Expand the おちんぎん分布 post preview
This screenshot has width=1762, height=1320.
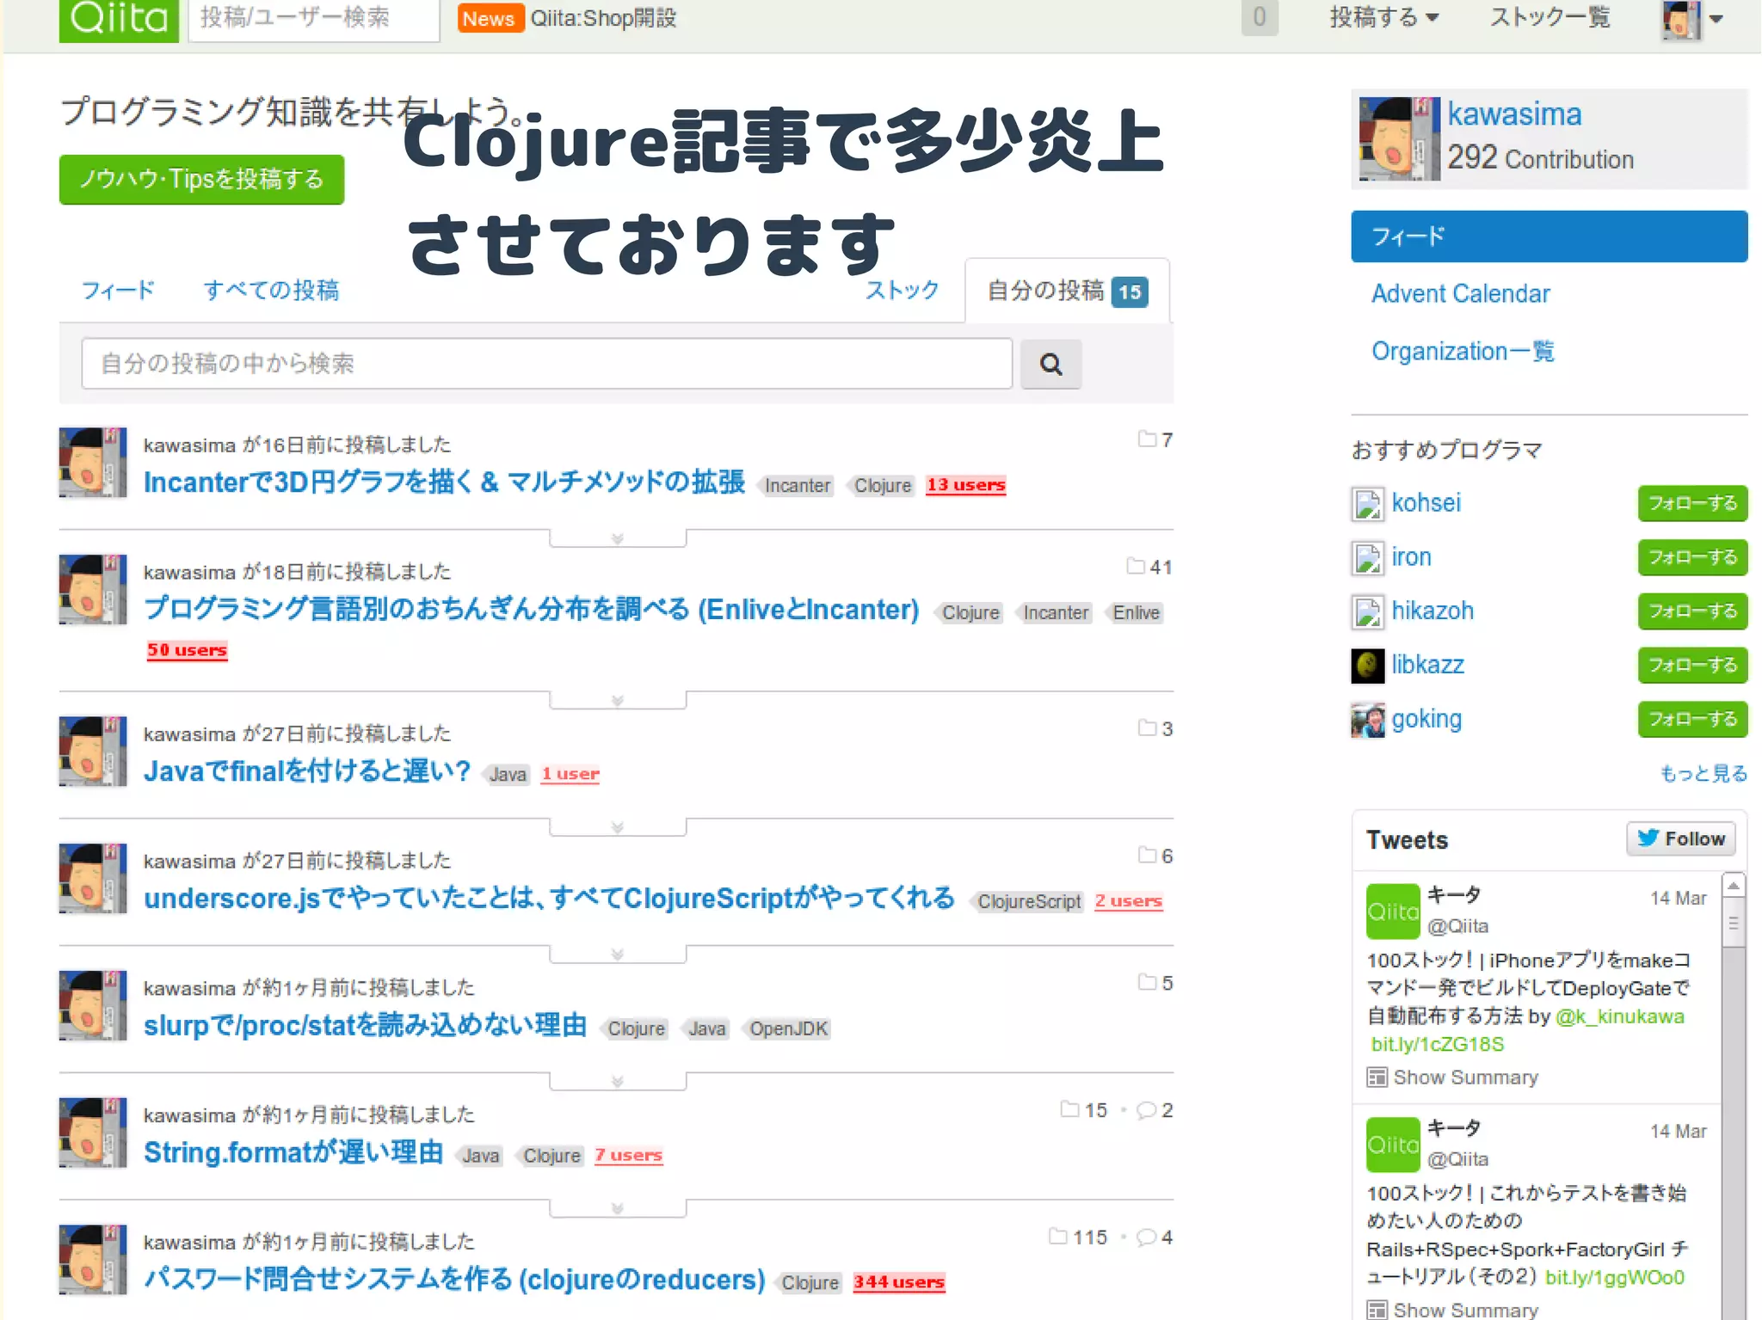point(618,701)
